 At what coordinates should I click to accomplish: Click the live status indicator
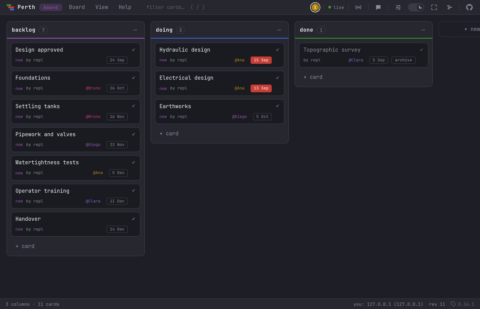(336, 7)
